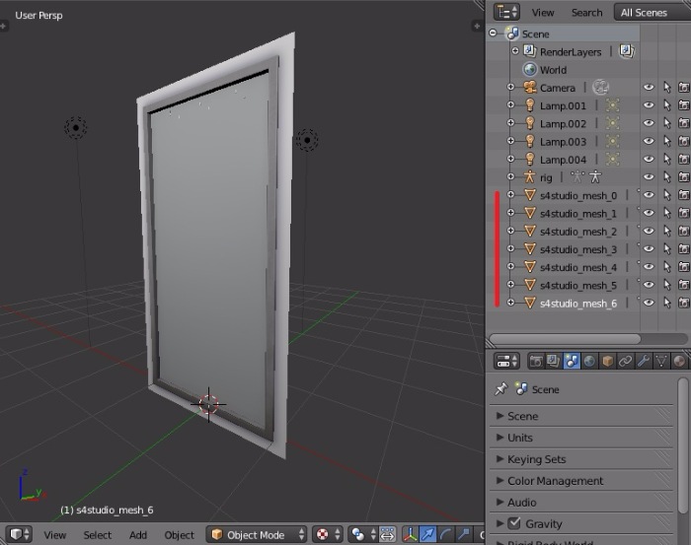691x545 pixels.
Task: Select the translate manipulator arrow icon
Action: pos(428,534)
